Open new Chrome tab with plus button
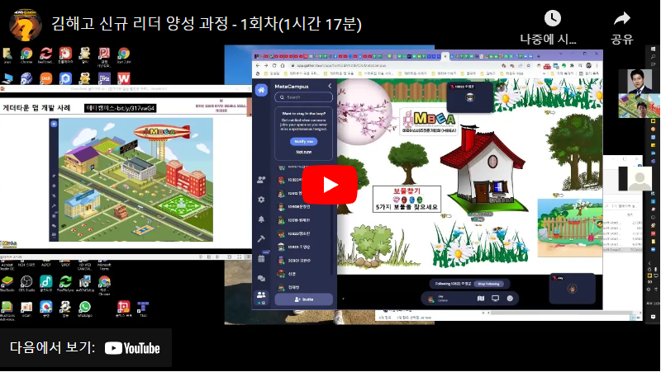 pos(539,56)
